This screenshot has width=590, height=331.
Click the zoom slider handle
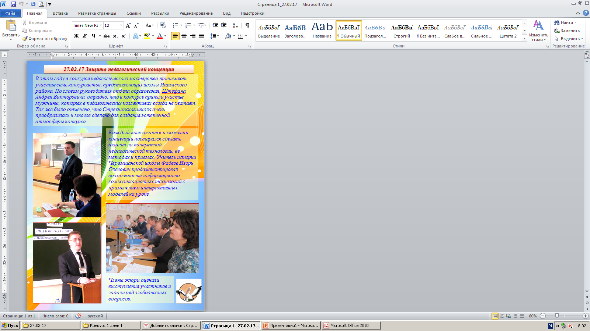point(557,316)
